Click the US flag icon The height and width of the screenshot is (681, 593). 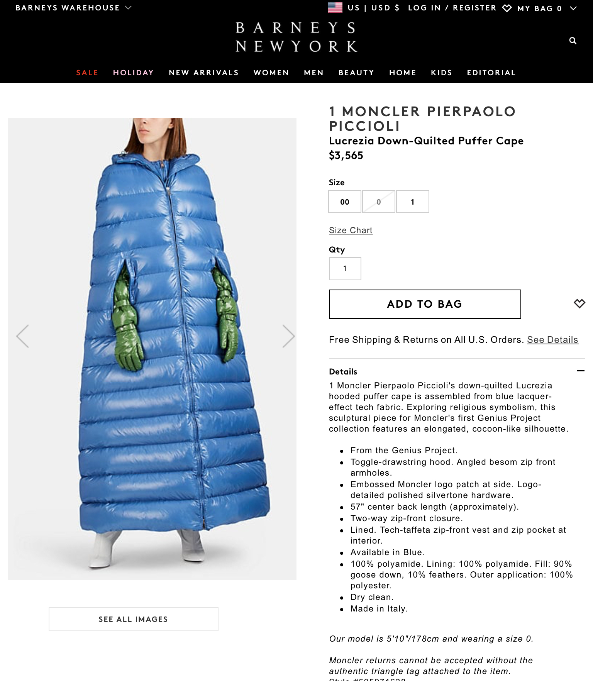(x=335, y=8)
